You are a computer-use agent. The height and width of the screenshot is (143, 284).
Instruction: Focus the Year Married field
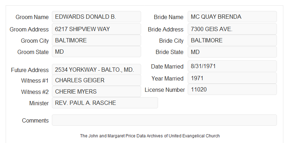[x=232, y=78]
